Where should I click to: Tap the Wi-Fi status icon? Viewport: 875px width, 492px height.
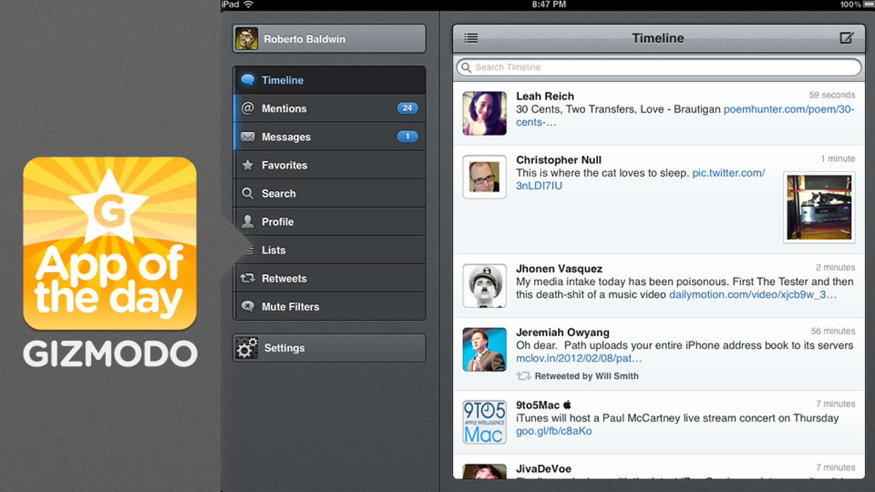[x=249, y=4]
